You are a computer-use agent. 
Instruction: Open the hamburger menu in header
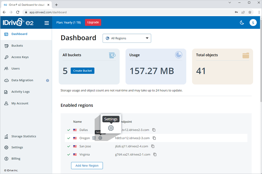(x=47, y=23)
